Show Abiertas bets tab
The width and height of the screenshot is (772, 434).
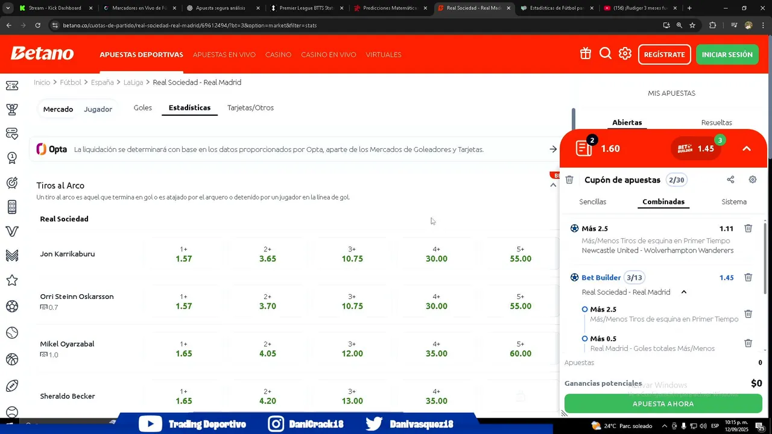click(x=627, y=122)
